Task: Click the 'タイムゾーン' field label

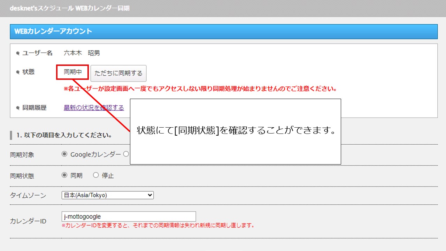Action: coord(28,196)
